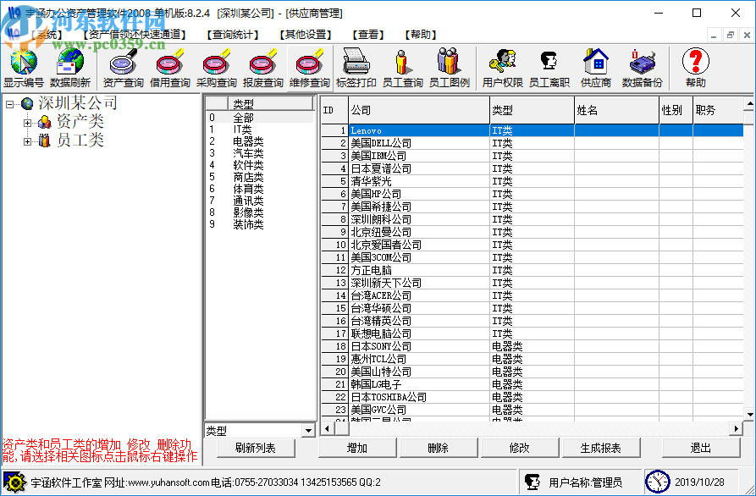The width and height of the screenshot is (756, 496).
Task: Open the 其他设置 menu
Action: 305,35
